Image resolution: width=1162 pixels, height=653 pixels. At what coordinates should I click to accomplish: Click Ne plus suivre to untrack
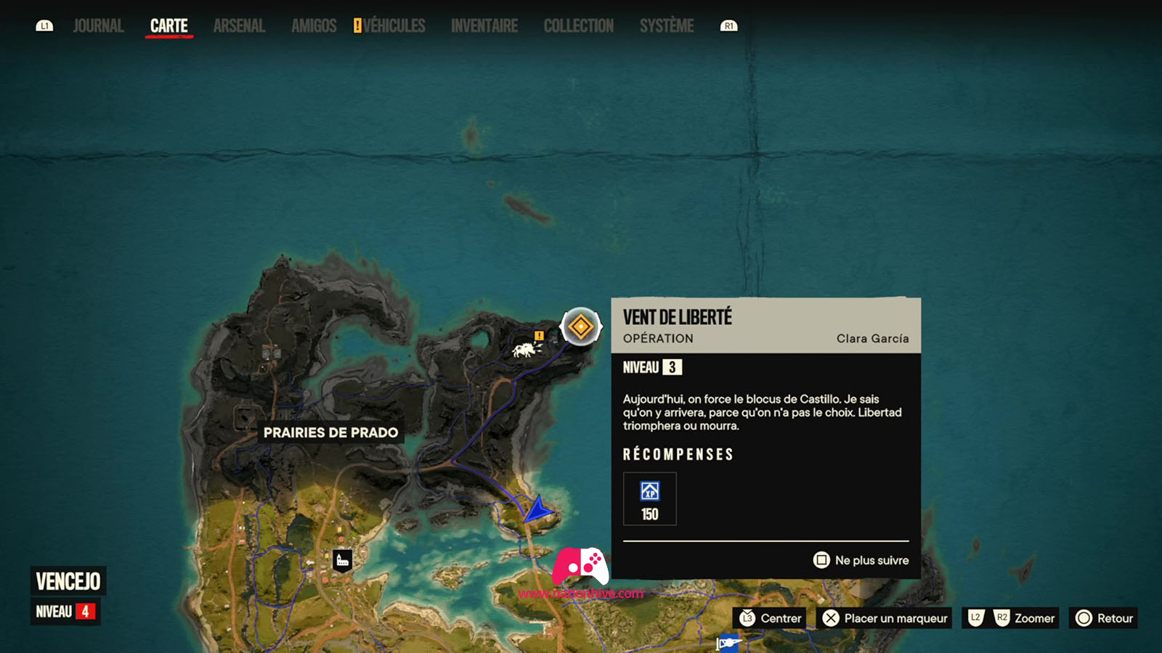coord(861,560)
